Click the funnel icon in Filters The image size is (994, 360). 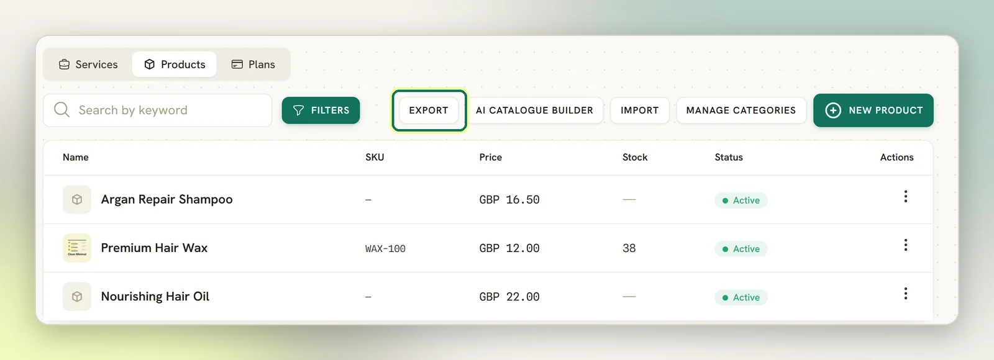click(298, 110)
